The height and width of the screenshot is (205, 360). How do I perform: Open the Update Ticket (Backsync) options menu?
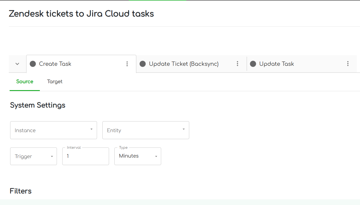tap(237, 64)
